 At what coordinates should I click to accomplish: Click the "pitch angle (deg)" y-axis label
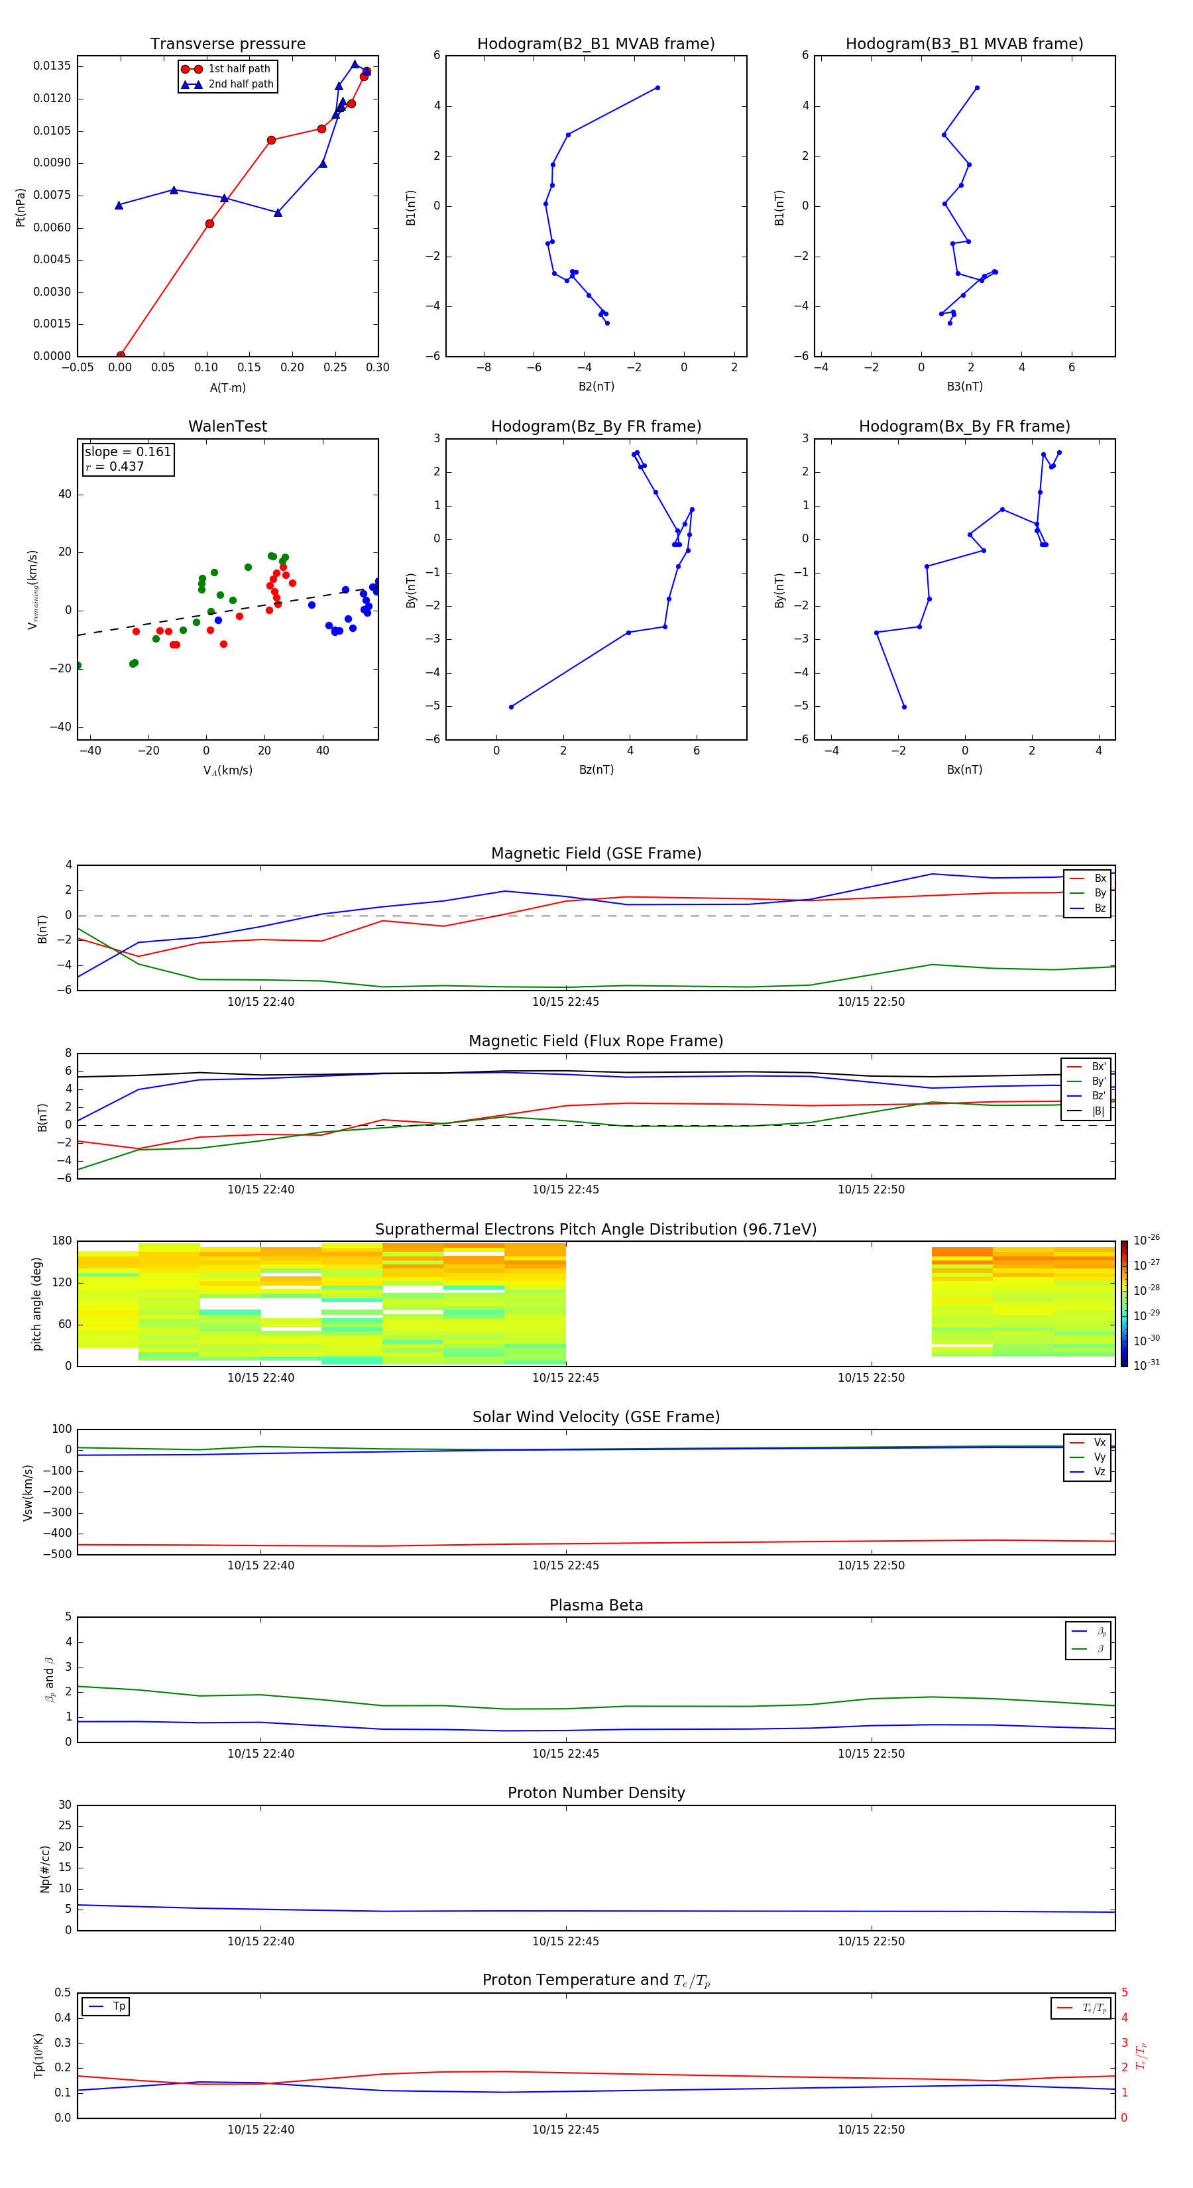click(x=36, y=1304)
